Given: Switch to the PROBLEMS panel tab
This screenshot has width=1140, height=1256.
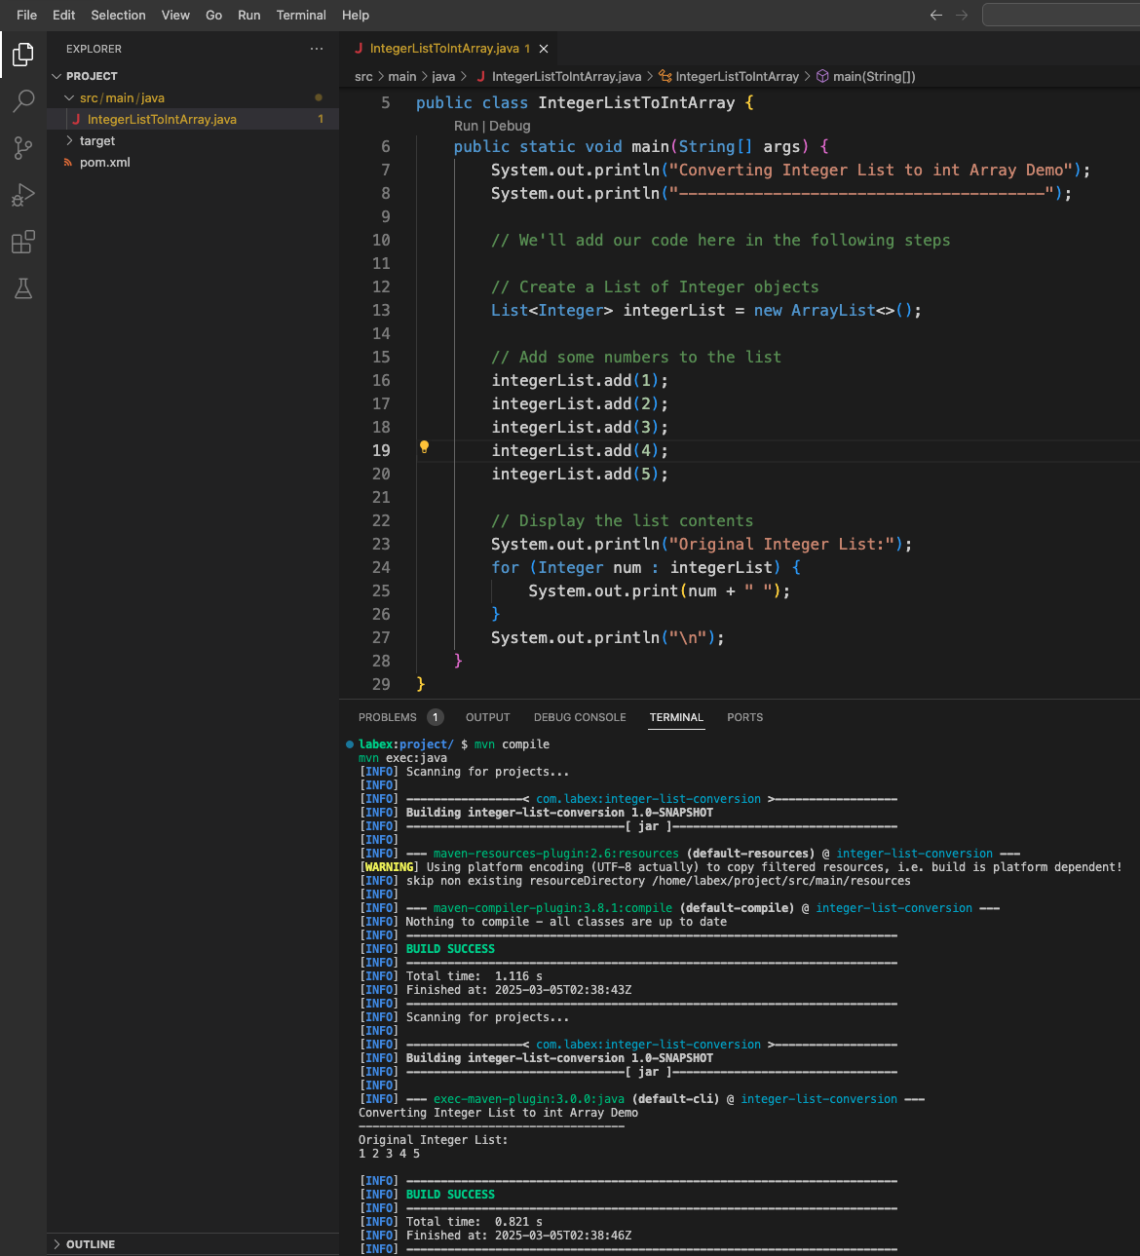Looking at the screenshot, I should 388,717.
